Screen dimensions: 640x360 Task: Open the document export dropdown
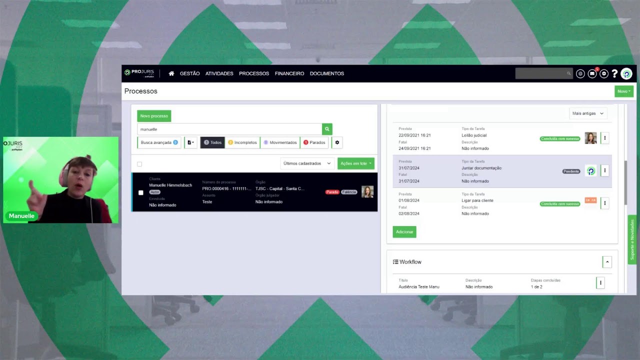coord(190,142)
